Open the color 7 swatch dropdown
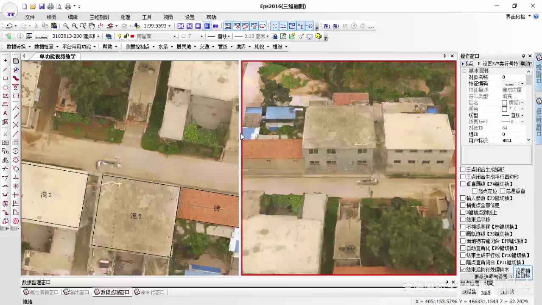Viewport: 542px width, 305px height. 201,36
